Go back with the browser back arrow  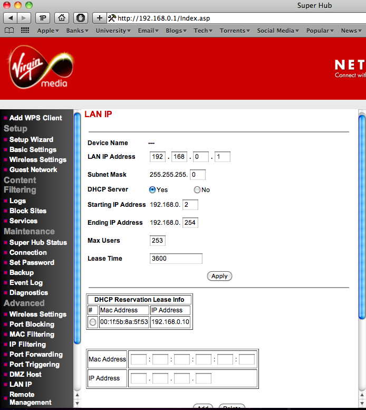[x=11, y=18]
